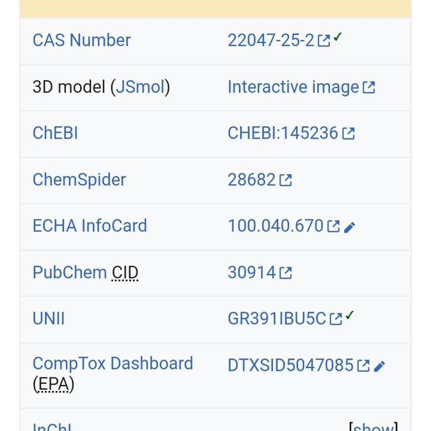Click external link icon beside ECHA 100.040.670

(x=334, y=227)
